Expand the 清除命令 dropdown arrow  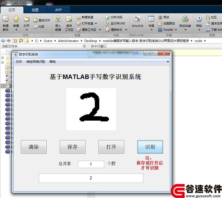tap(126, 30)
